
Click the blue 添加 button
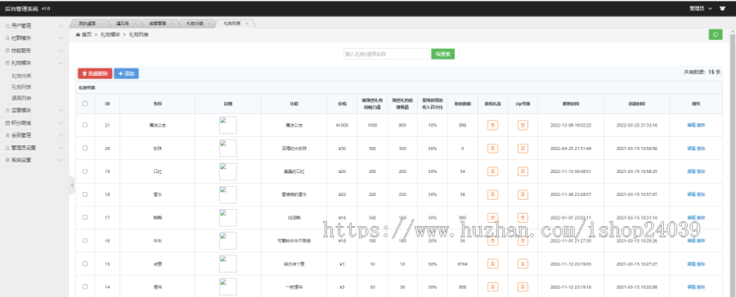[x=126, y=73]
